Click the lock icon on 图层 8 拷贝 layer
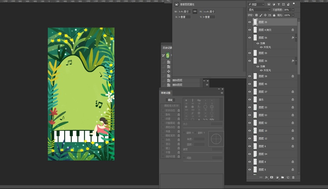This screenshot has height=189, width=328. (293, 30)
